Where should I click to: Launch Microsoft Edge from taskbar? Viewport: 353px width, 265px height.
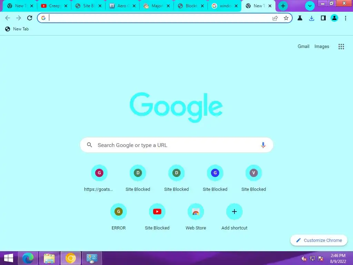(x=28, y=258)
